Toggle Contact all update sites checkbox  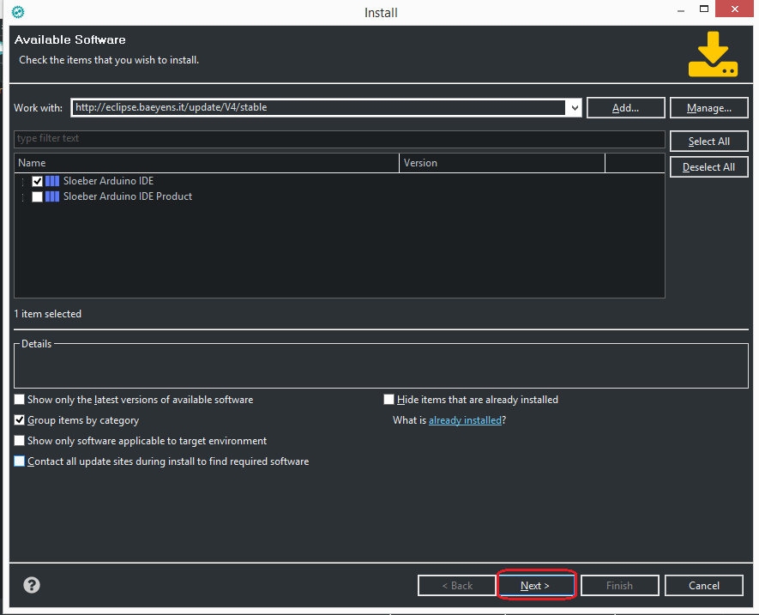[20, 461]
